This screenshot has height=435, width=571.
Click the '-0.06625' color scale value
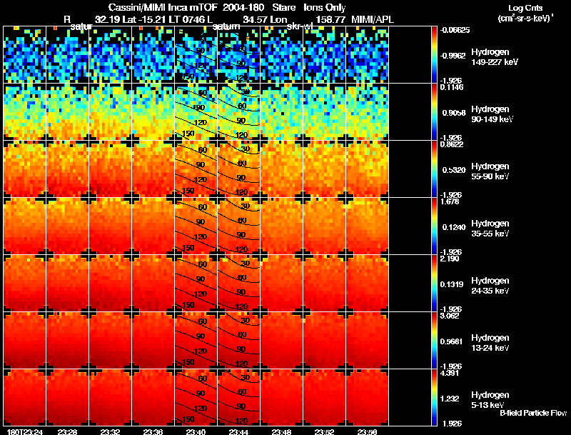click(x=455, y=30)
